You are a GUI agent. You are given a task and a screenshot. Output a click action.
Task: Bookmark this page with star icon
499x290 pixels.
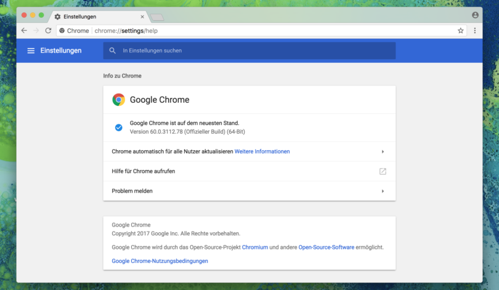[460, 30]
